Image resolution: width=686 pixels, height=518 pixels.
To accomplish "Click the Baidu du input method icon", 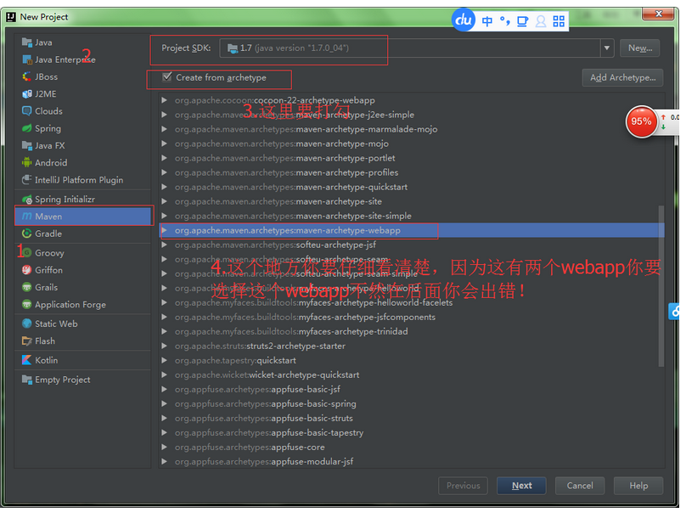I will coord(464,20).
